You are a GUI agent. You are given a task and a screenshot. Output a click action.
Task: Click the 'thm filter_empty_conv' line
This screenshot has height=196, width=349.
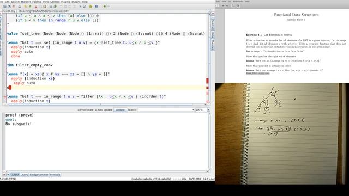point(30,65)
